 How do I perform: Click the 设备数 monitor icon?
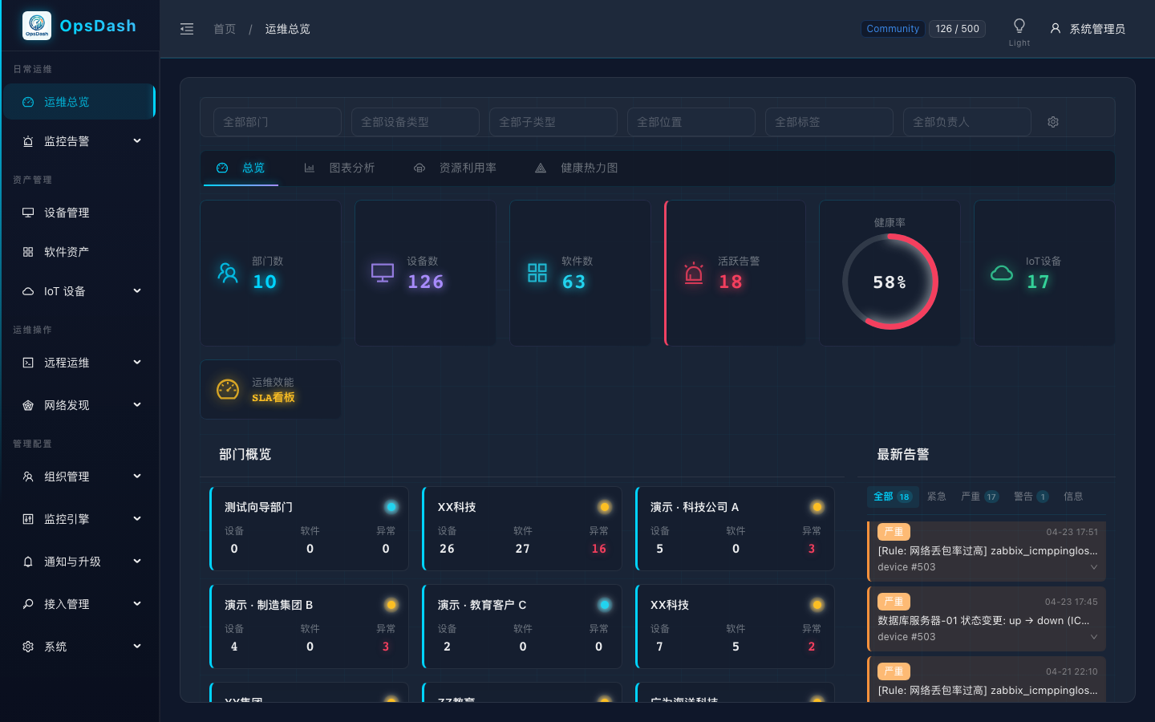tap(383, 273)
